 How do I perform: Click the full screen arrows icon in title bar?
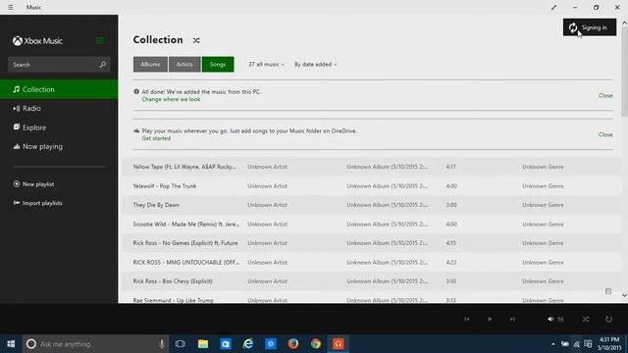pos(553,7)
